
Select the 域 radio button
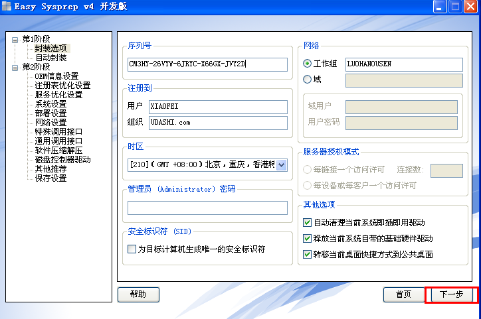coord(307,80)
